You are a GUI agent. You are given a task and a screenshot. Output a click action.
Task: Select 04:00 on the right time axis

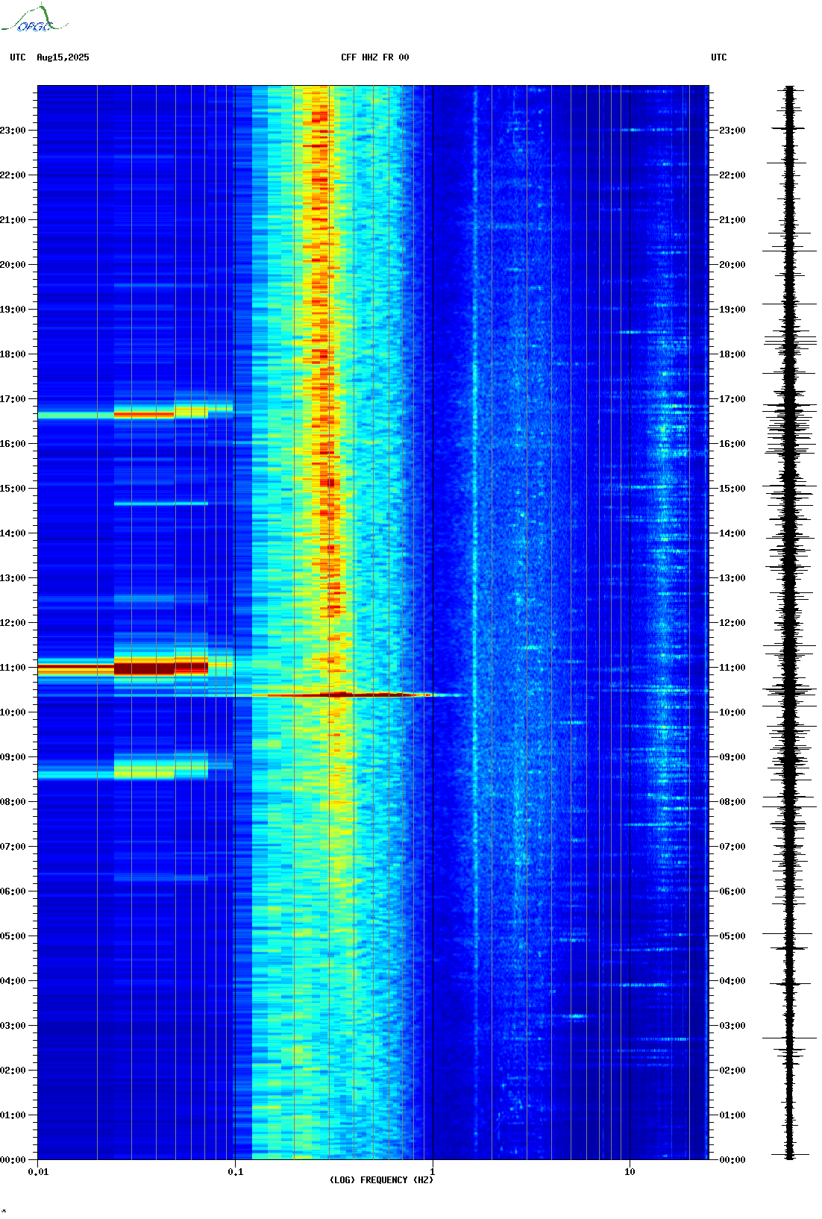coord(732,981)
